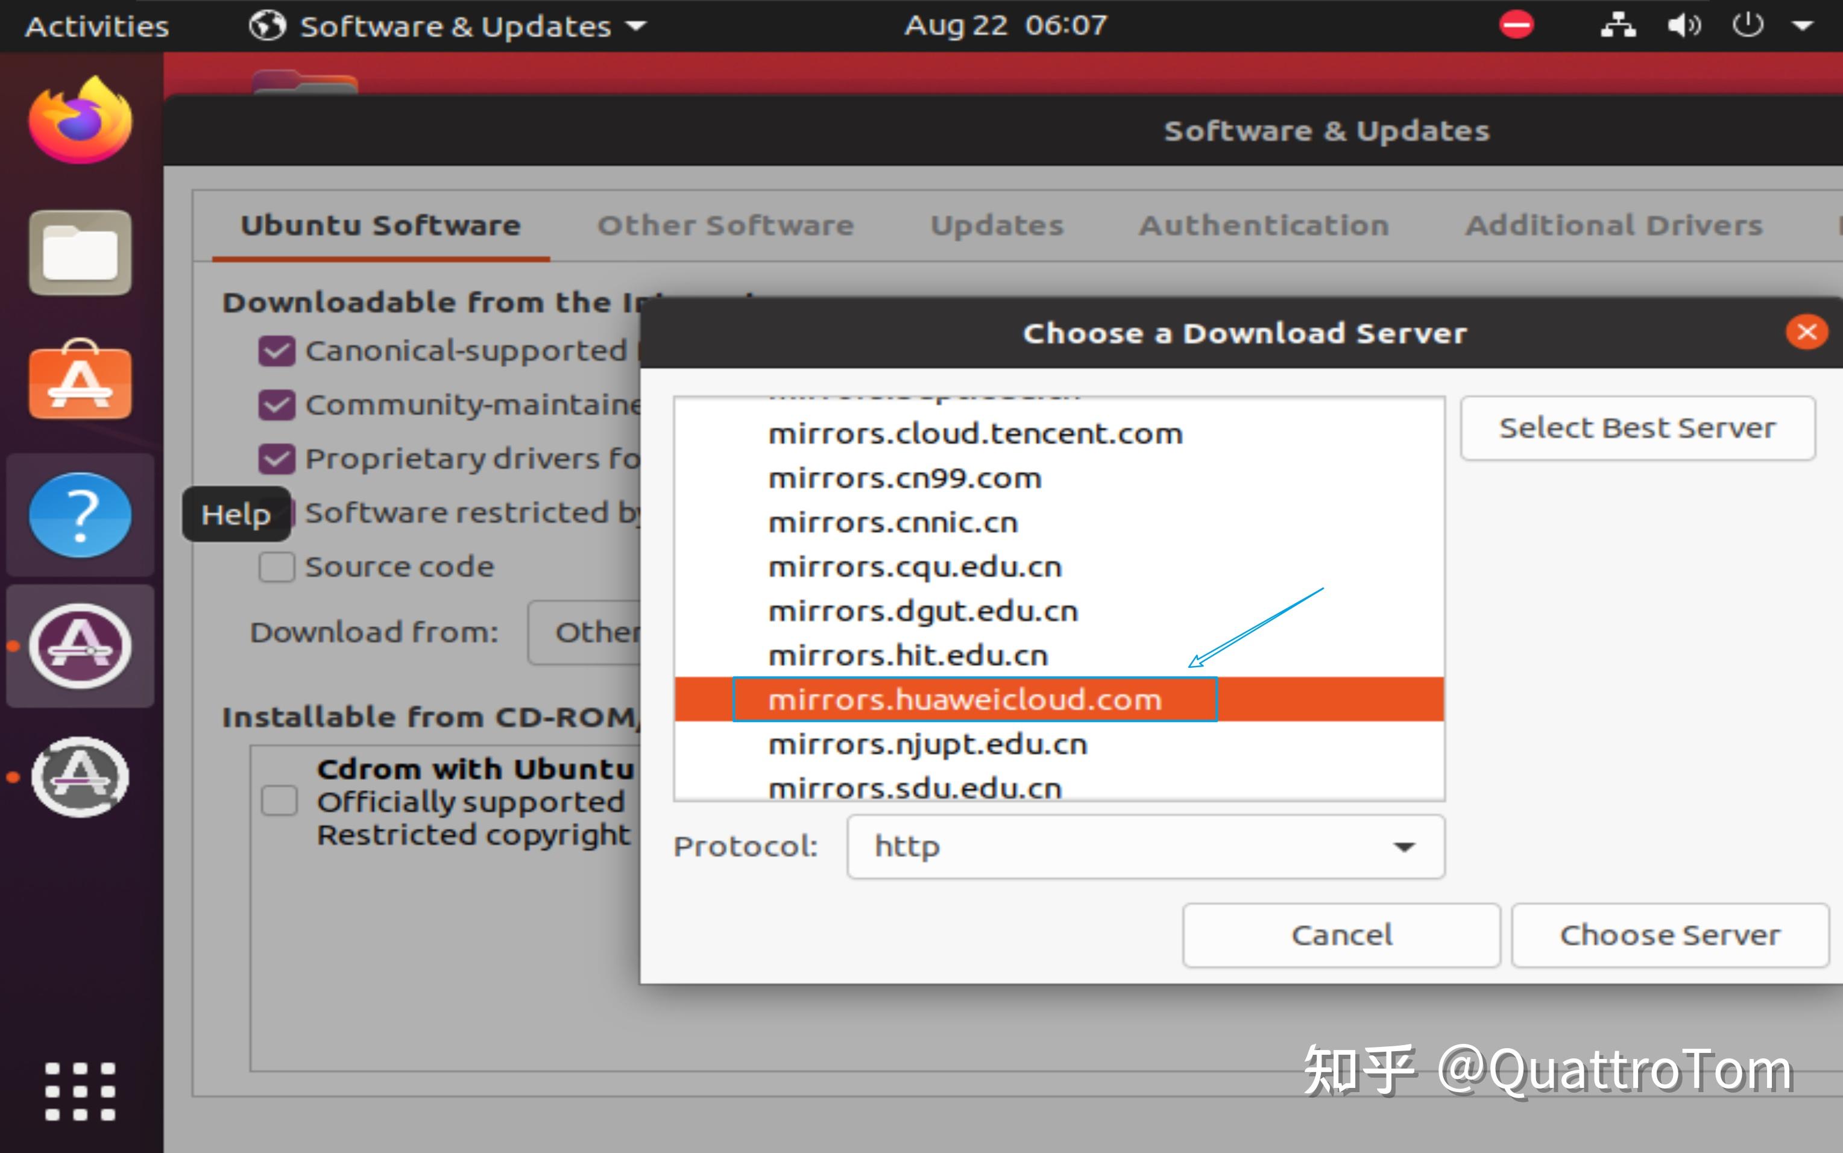Enable the Cdrom with Ubuntu checkbox
Image resolution: width=1843 pixels, height=1153 pixels.
[279, 802]
